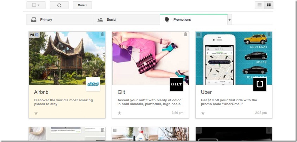Click 'Accent your outfit with plenty of color' text
The width and height of the screenshot is (297, 142).
(x=150, y=102)
